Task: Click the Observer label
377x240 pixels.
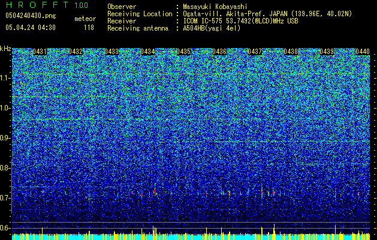Action: [122, 7]
